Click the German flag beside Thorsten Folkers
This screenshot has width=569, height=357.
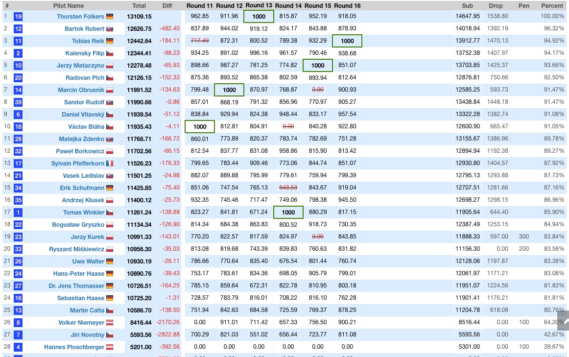[x=110, y=17]
